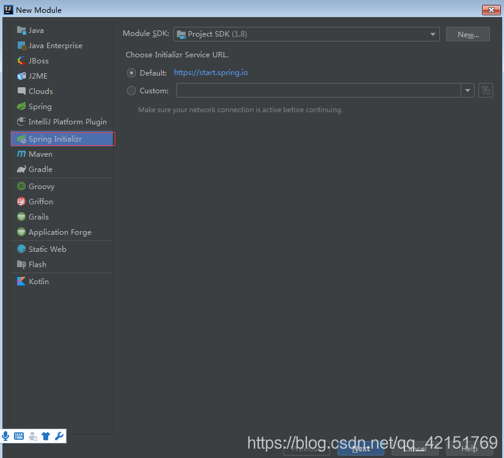The height and width of the screenshot is (458, 504).
Task: Select Kotlin module type
Action: coord(62,281)
